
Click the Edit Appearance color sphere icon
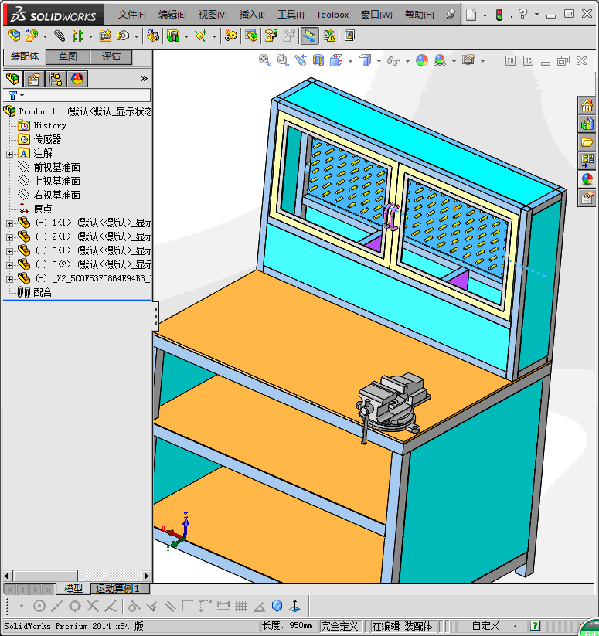coord(421,60)
